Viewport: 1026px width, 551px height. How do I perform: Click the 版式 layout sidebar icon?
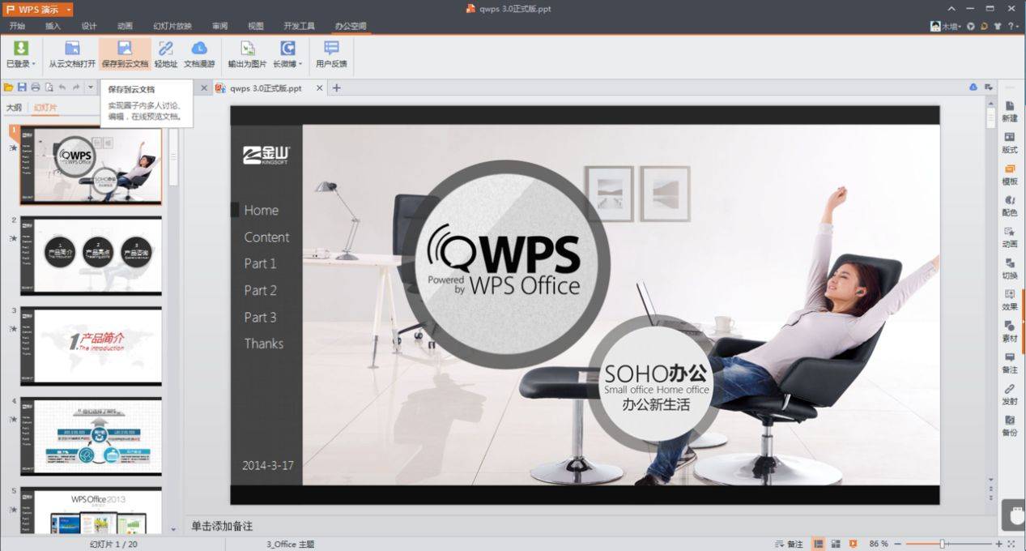point(1010,143)
